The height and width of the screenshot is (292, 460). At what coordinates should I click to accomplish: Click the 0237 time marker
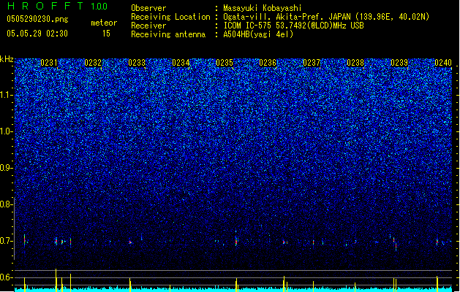pos(312,63)
